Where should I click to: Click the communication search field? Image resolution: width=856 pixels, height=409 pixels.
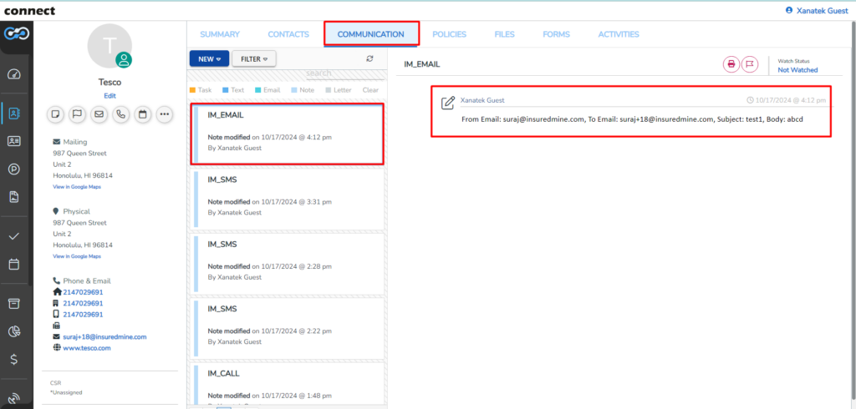(x=344, y=73)
